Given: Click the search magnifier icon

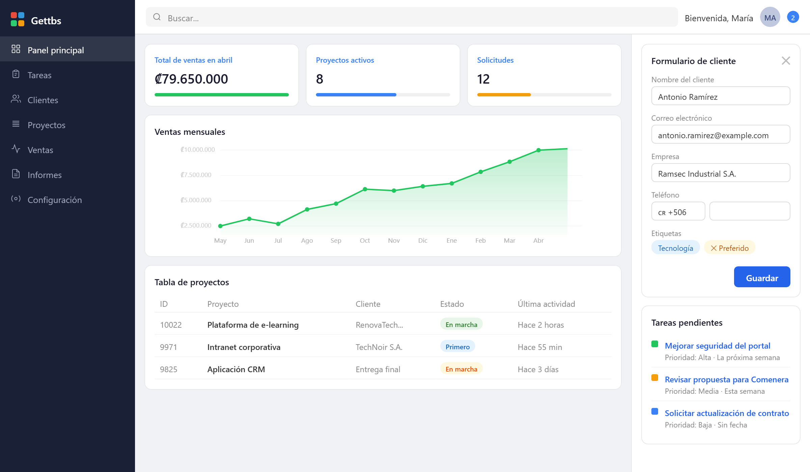Looking at the screenshot, I should (157, 17).
